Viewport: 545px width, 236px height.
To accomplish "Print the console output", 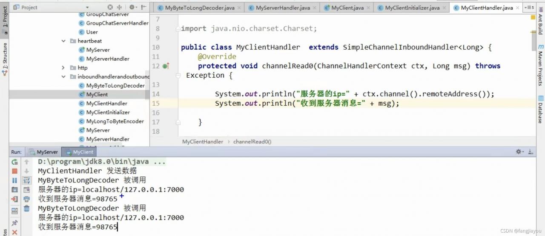I will (26, 199).
